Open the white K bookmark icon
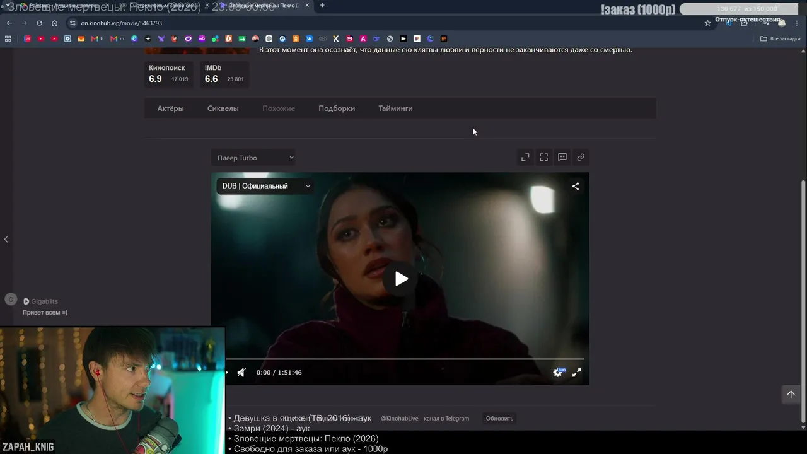This screenshot has width=807, height=454. [x=336, y=38]
